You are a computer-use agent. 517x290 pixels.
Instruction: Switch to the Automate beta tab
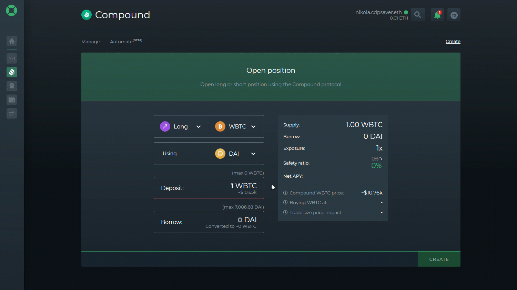(126, 41)
